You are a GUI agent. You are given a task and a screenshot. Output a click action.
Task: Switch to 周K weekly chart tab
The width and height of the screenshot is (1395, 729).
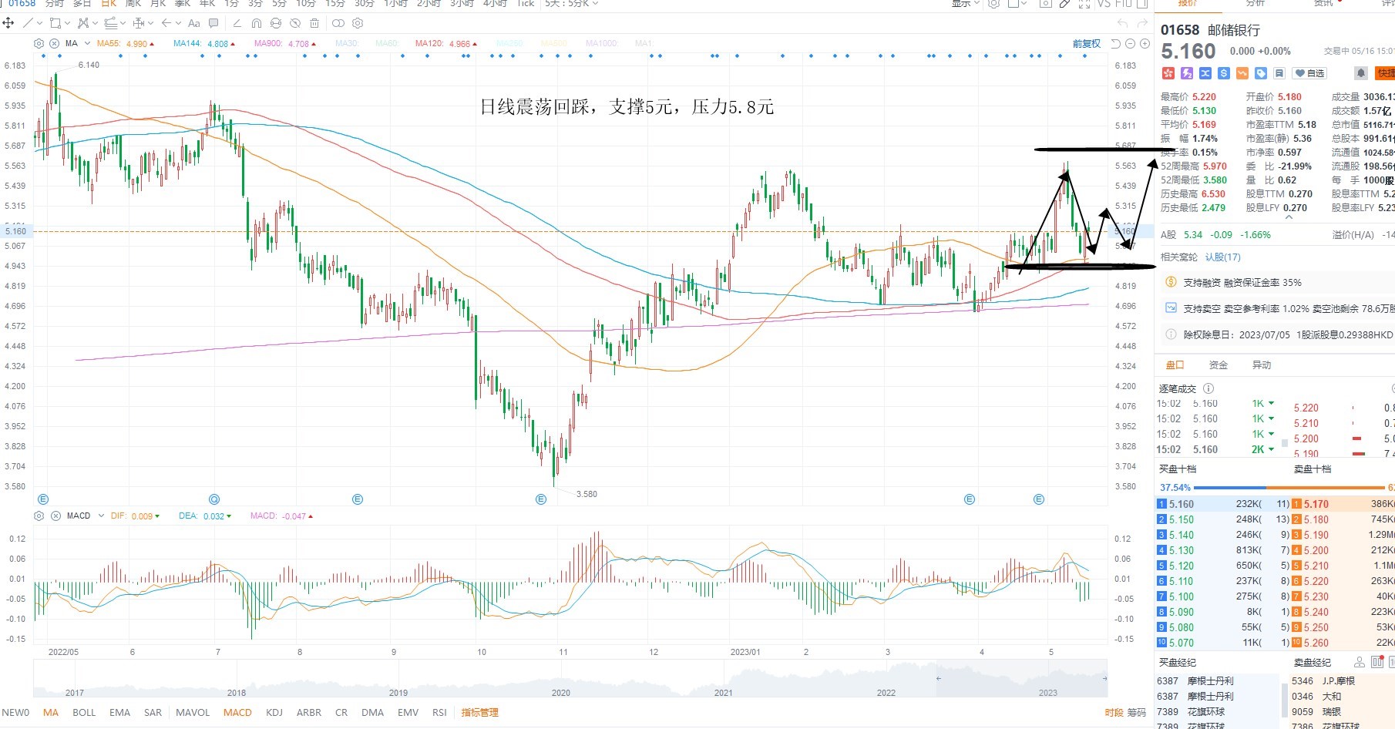coord(133,4)
